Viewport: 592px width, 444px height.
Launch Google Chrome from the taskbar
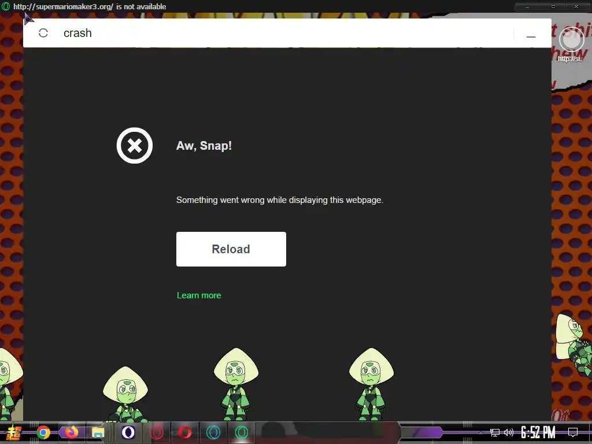coord(43,432)
